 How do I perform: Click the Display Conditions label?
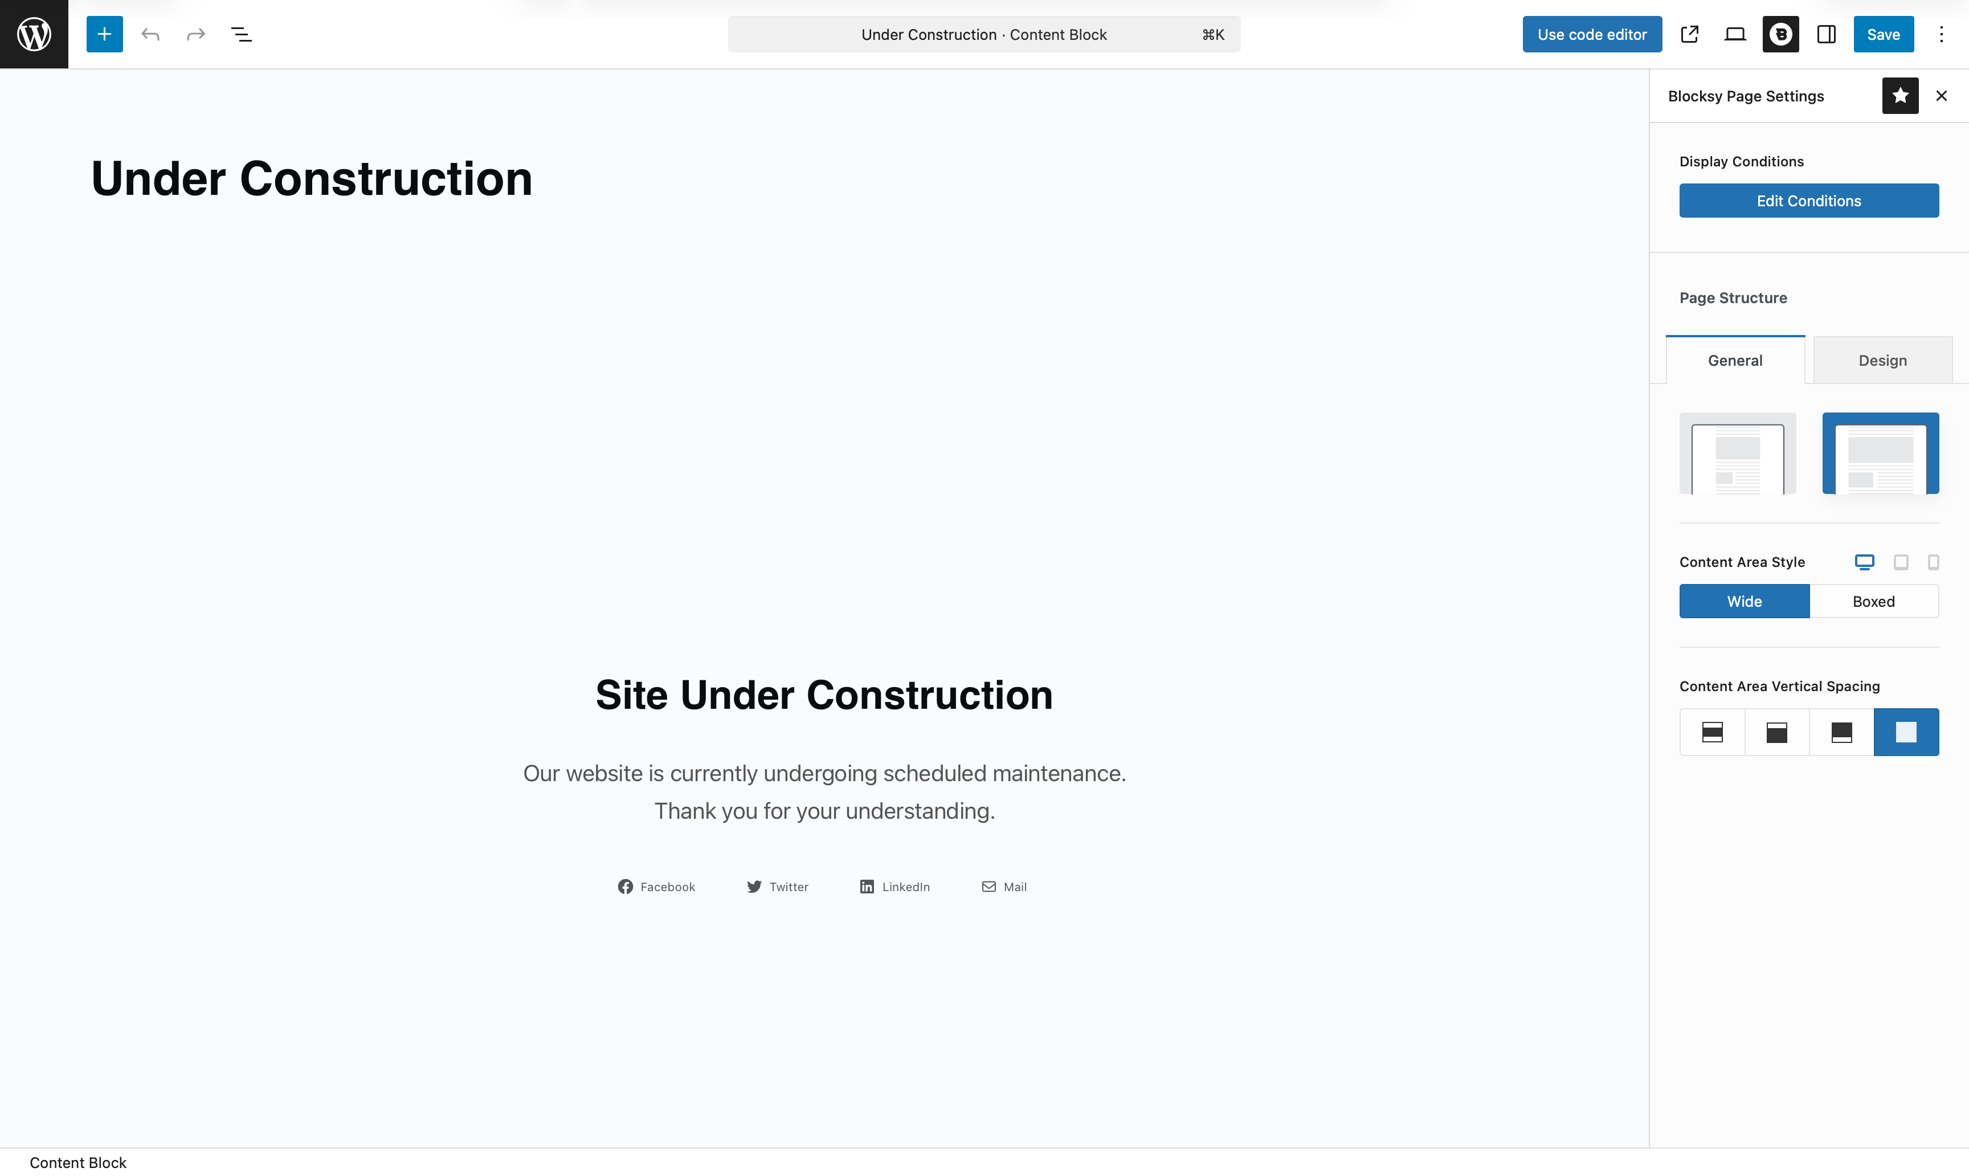tap(1742, 162)
